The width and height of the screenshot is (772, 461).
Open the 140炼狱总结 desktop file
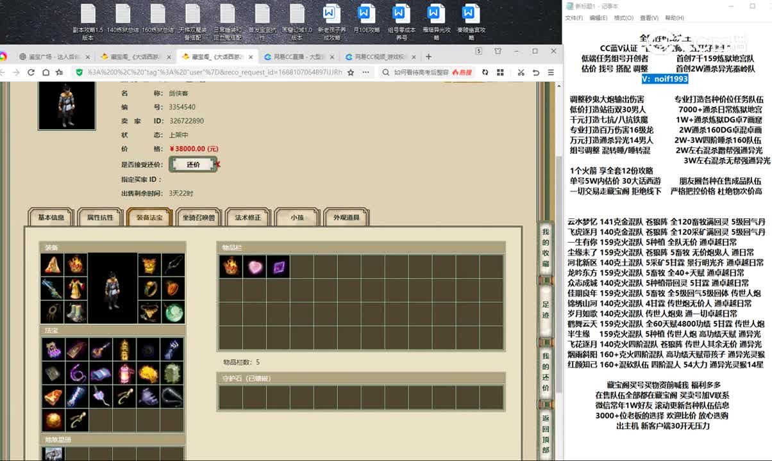[122, 19]
